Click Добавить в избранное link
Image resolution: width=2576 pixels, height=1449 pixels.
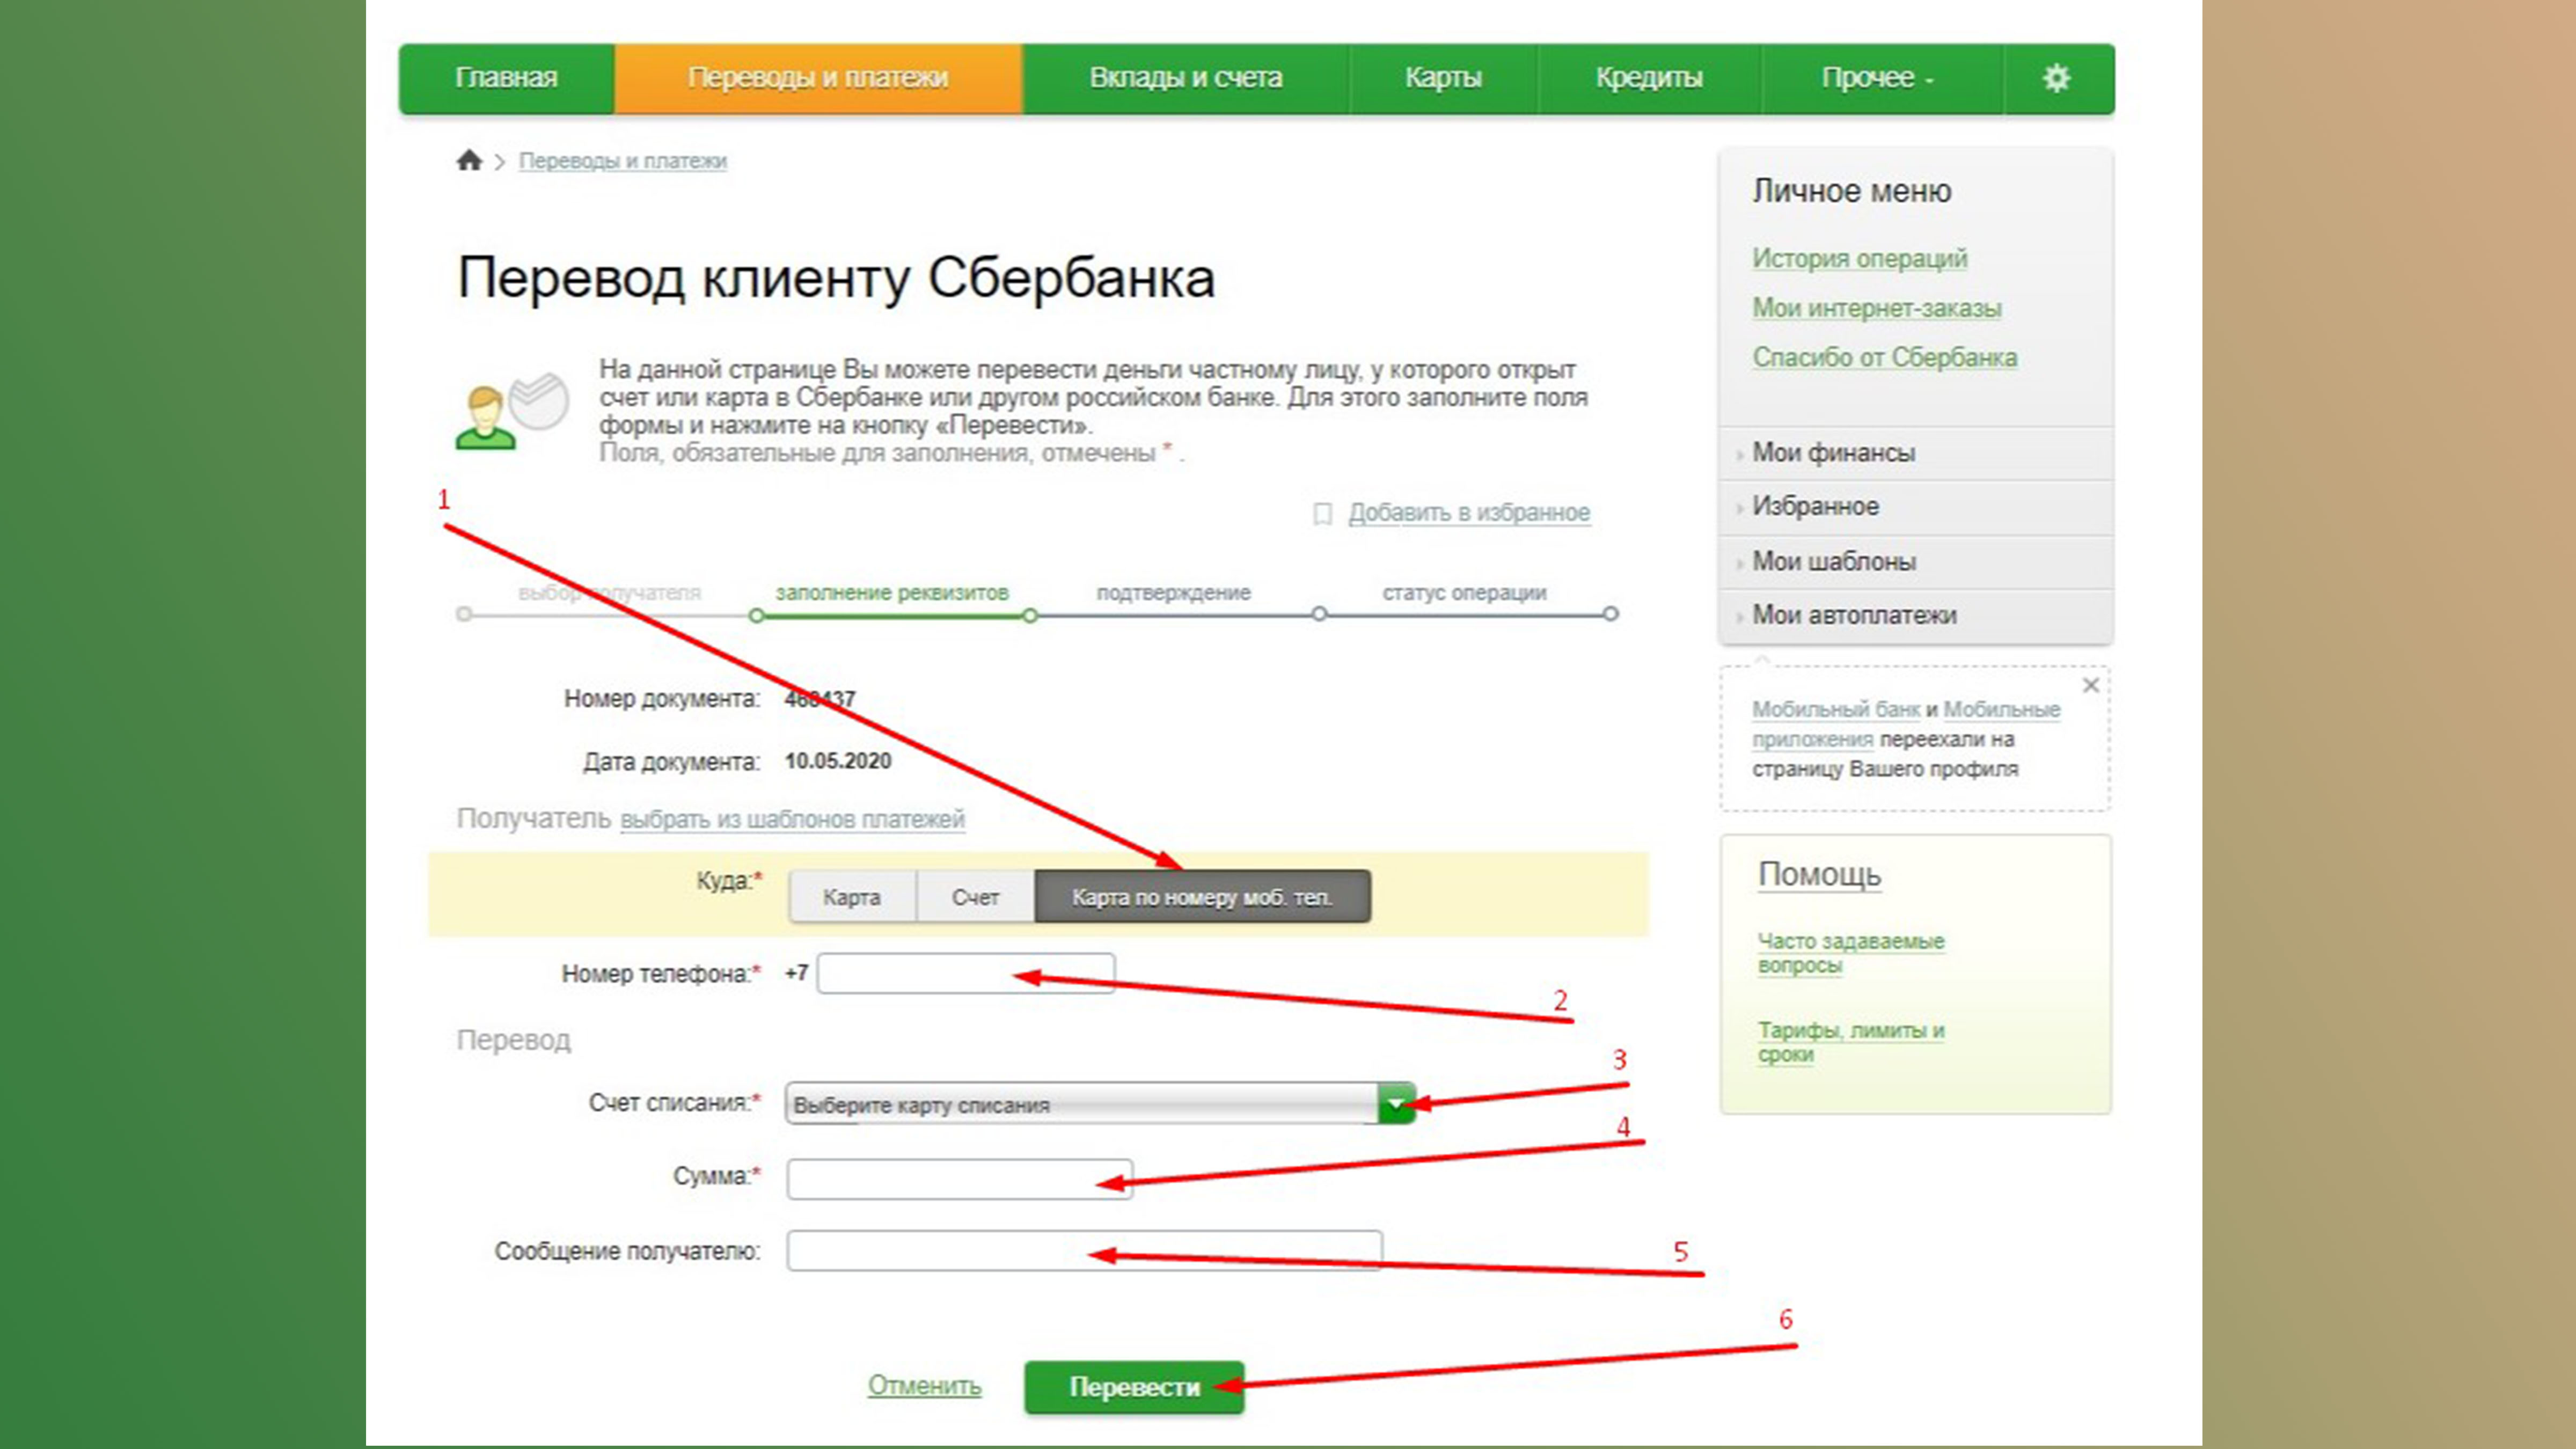pos(1469,512)
